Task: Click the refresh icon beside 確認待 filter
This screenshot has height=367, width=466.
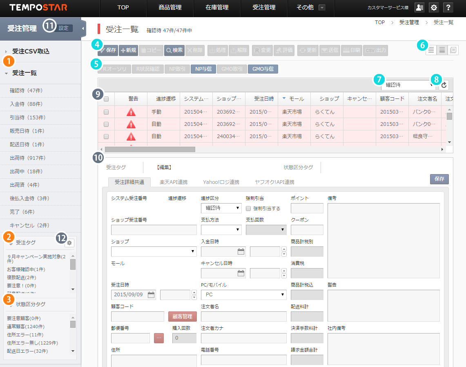Action: (444, 85)
